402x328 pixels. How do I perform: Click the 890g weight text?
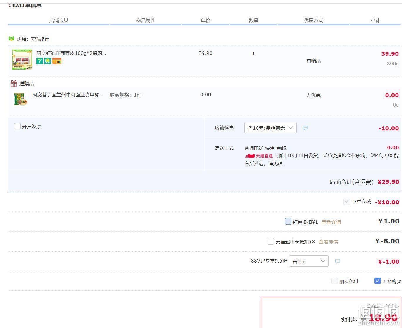[393, 64]
